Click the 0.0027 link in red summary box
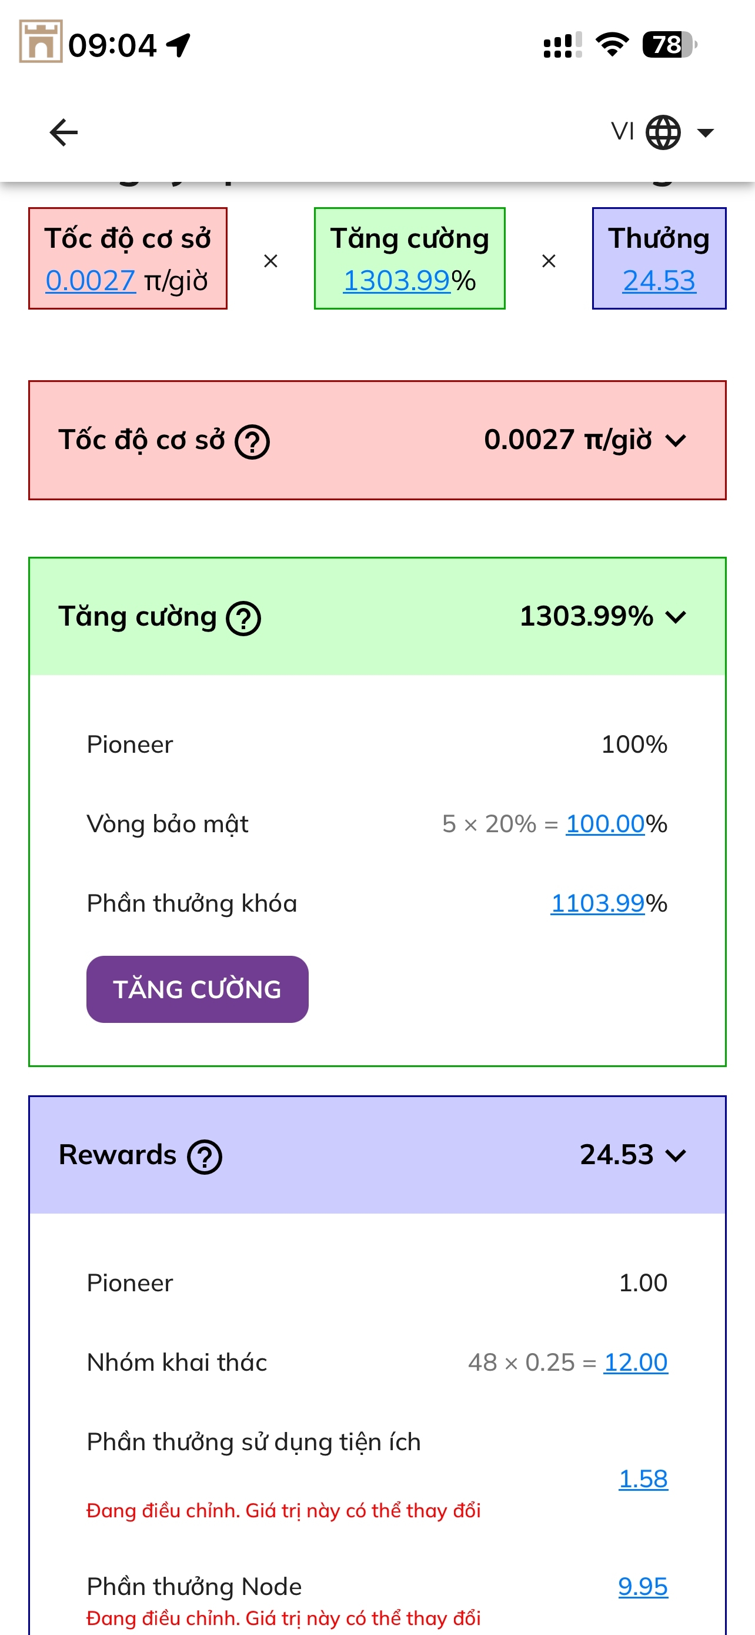This screenshot has width=755, height=1635. pos(90,281)
